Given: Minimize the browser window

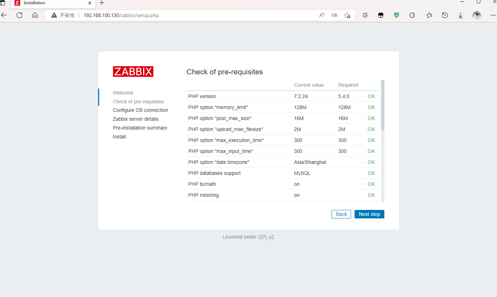Looking at the screenshot, I should tap(462, 2).
